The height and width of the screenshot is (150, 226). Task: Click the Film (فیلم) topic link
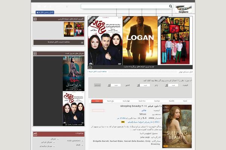pyautogui.click(x=78, y=145)
